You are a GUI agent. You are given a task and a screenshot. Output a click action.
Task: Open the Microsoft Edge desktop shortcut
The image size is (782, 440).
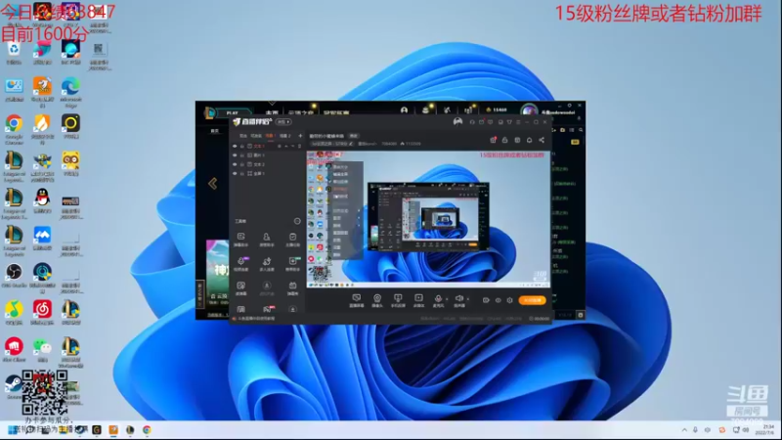[70, 91]
